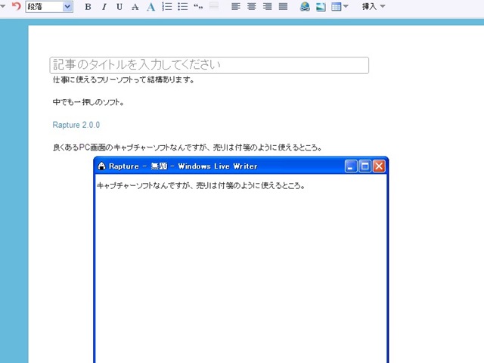484x363 pixels.
Task: Justify the text alignment
Action: (x=283, y=7)
